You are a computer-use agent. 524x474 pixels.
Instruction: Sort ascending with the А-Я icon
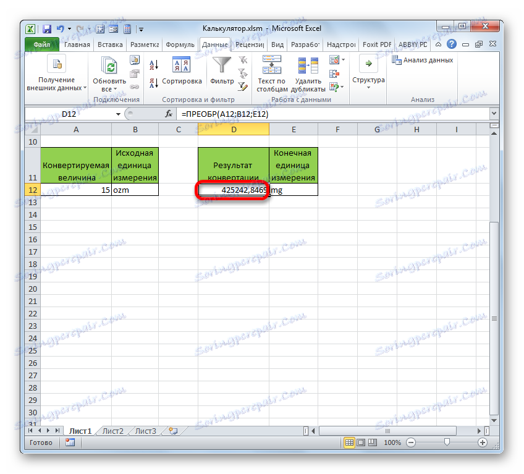pos(154,65)
